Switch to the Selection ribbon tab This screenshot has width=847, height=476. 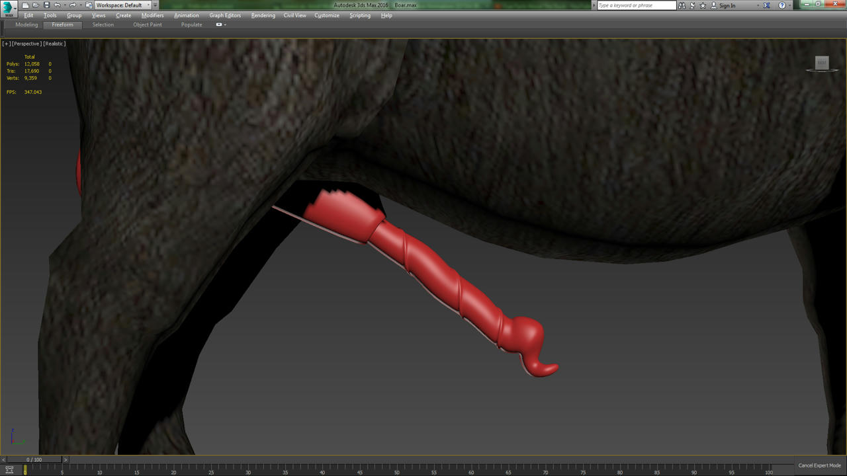103,24
